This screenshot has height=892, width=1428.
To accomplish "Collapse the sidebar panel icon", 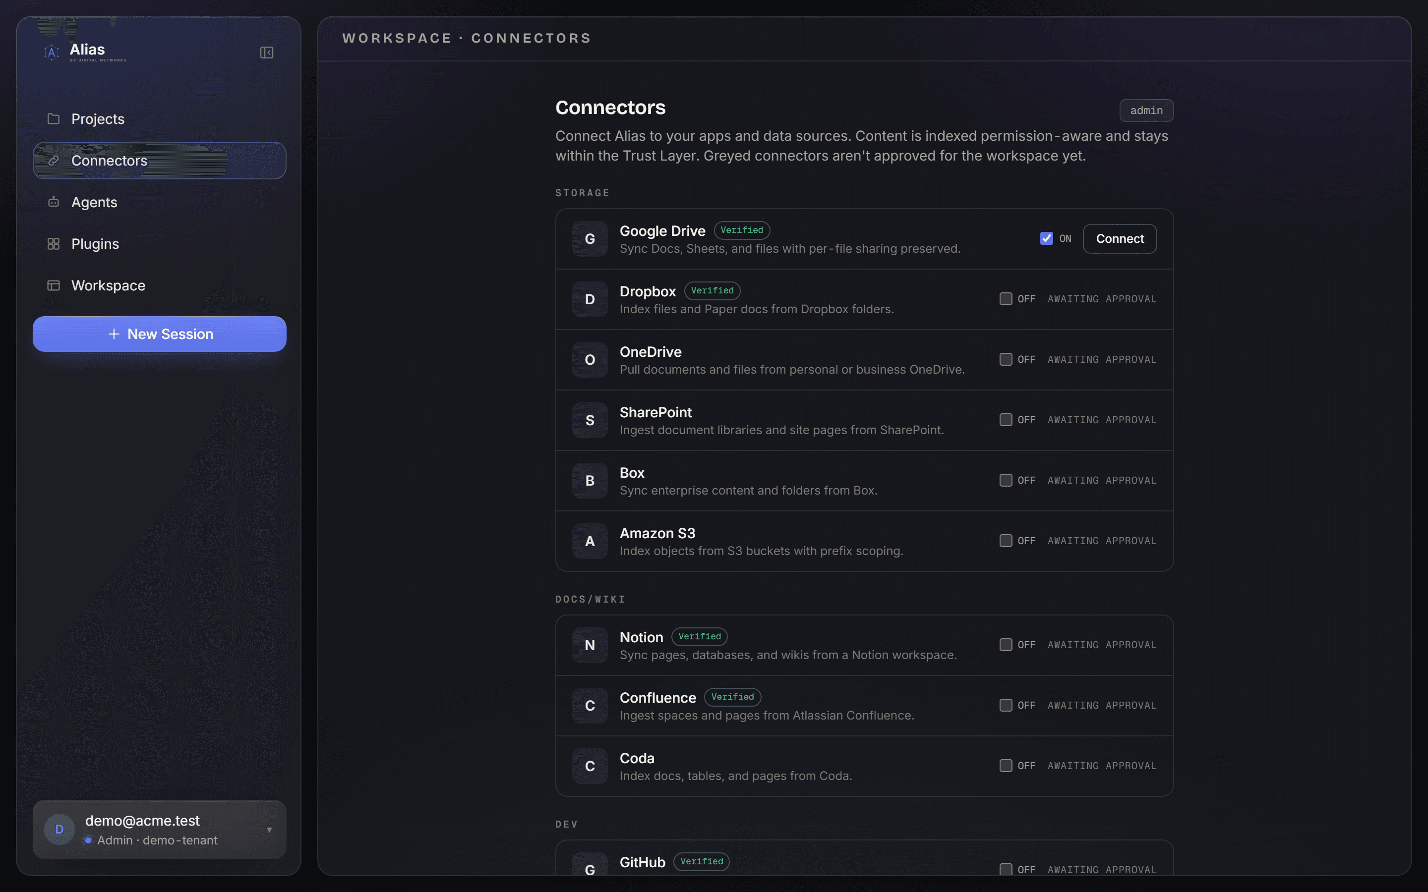I will point(267,53).
